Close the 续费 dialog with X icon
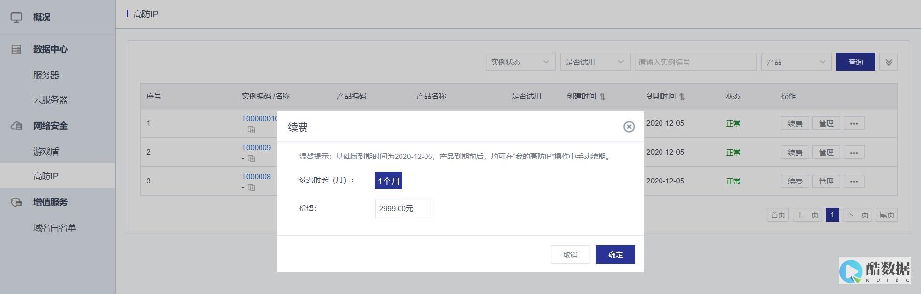Screen dimensions: 921x294 click(629, 127)
